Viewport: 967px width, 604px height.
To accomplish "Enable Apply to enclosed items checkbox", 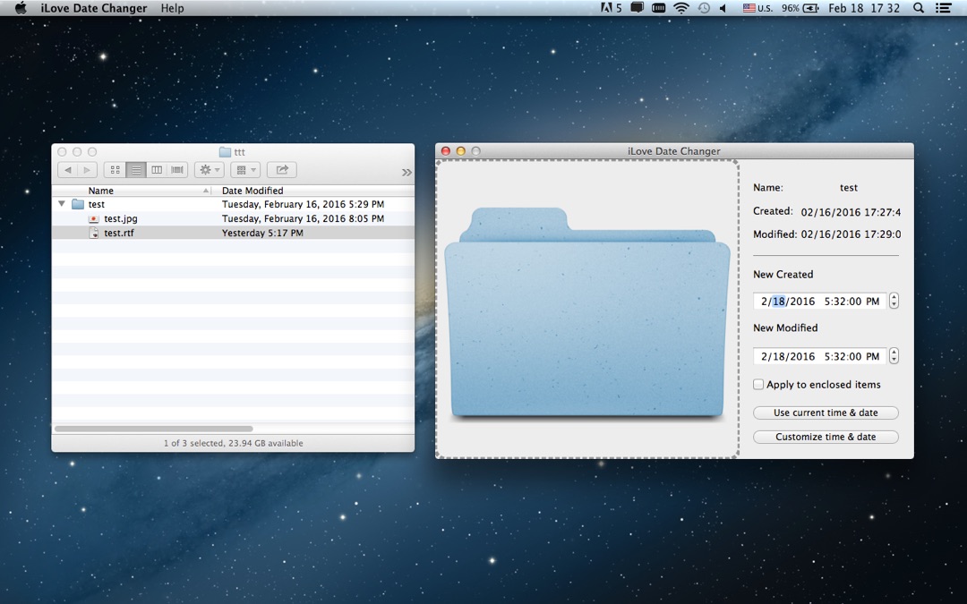I will (758, 385).
